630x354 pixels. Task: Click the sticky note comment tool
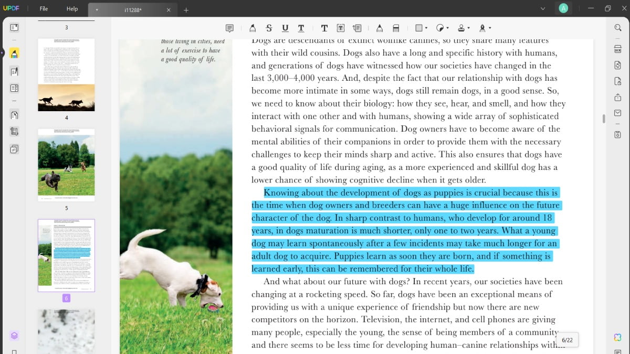point(229,28)
